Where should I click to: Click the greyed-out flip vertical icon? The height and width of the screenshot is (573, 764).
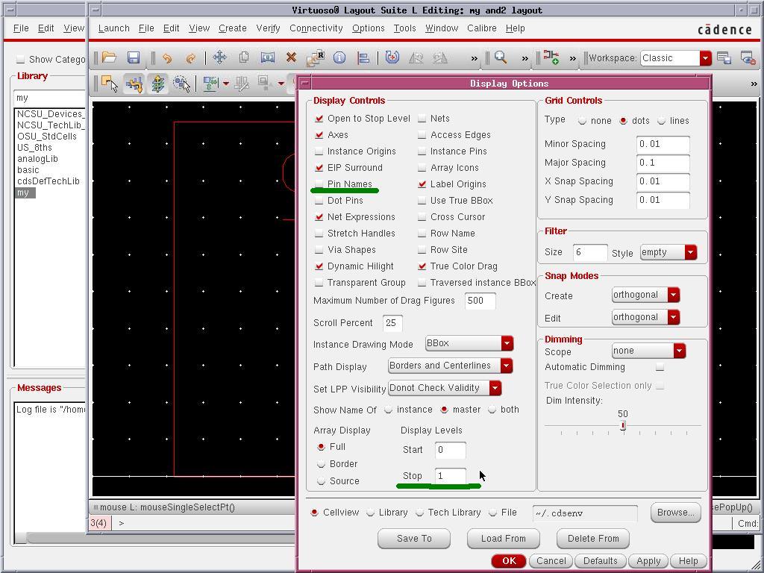point(440,58)
